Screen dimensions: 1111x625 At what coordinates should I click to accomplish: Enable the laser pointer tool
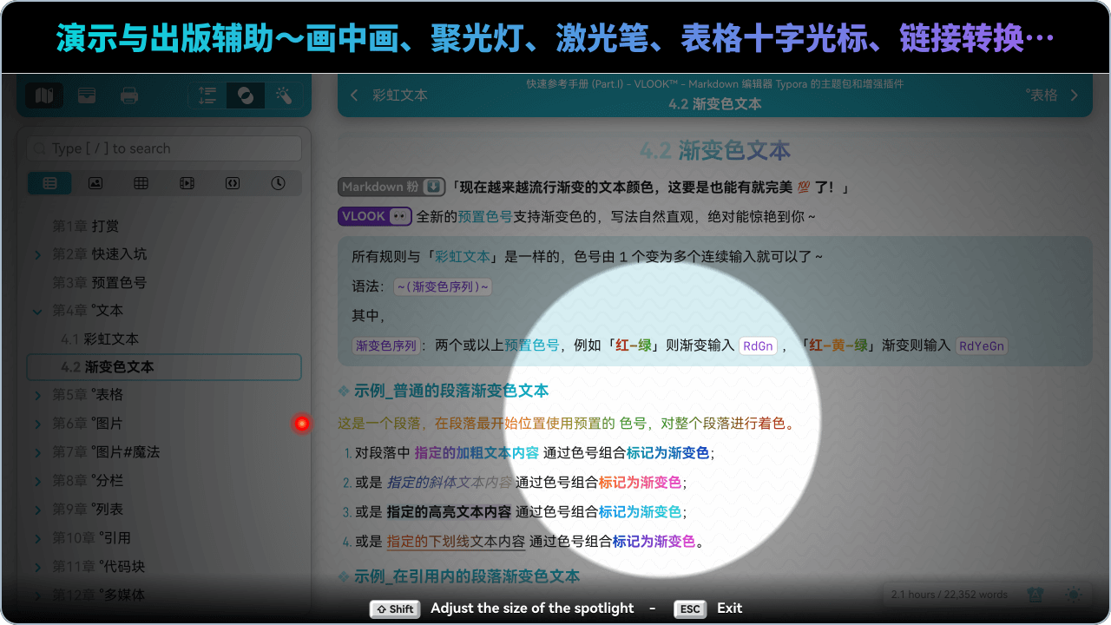284,95
